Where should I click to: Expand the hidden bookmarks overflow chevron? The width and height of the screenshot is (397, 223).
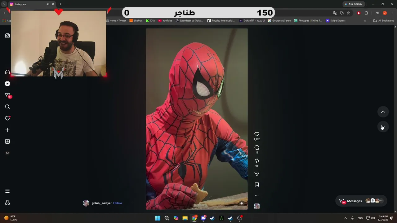pyautogui.click(x=365, y=21)
